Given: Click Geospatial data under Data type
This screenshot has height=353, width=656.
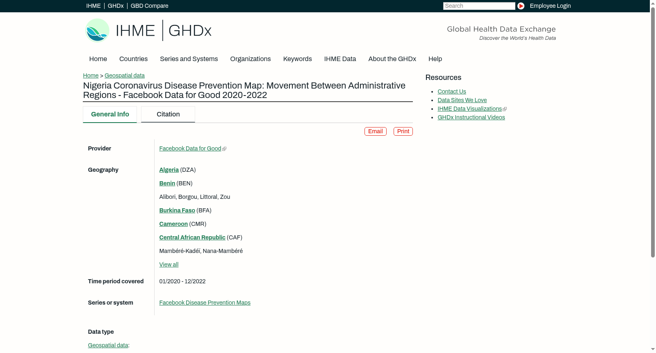Looking at the screenshot, I should click(108, 345).
